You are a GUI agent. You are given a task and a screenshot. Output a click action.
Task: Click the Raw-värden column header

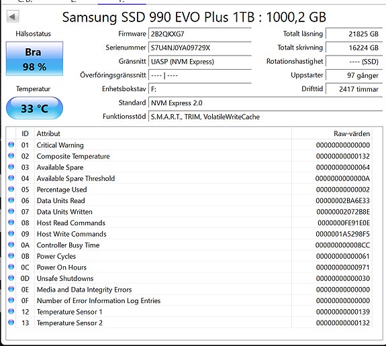(332, 133)
